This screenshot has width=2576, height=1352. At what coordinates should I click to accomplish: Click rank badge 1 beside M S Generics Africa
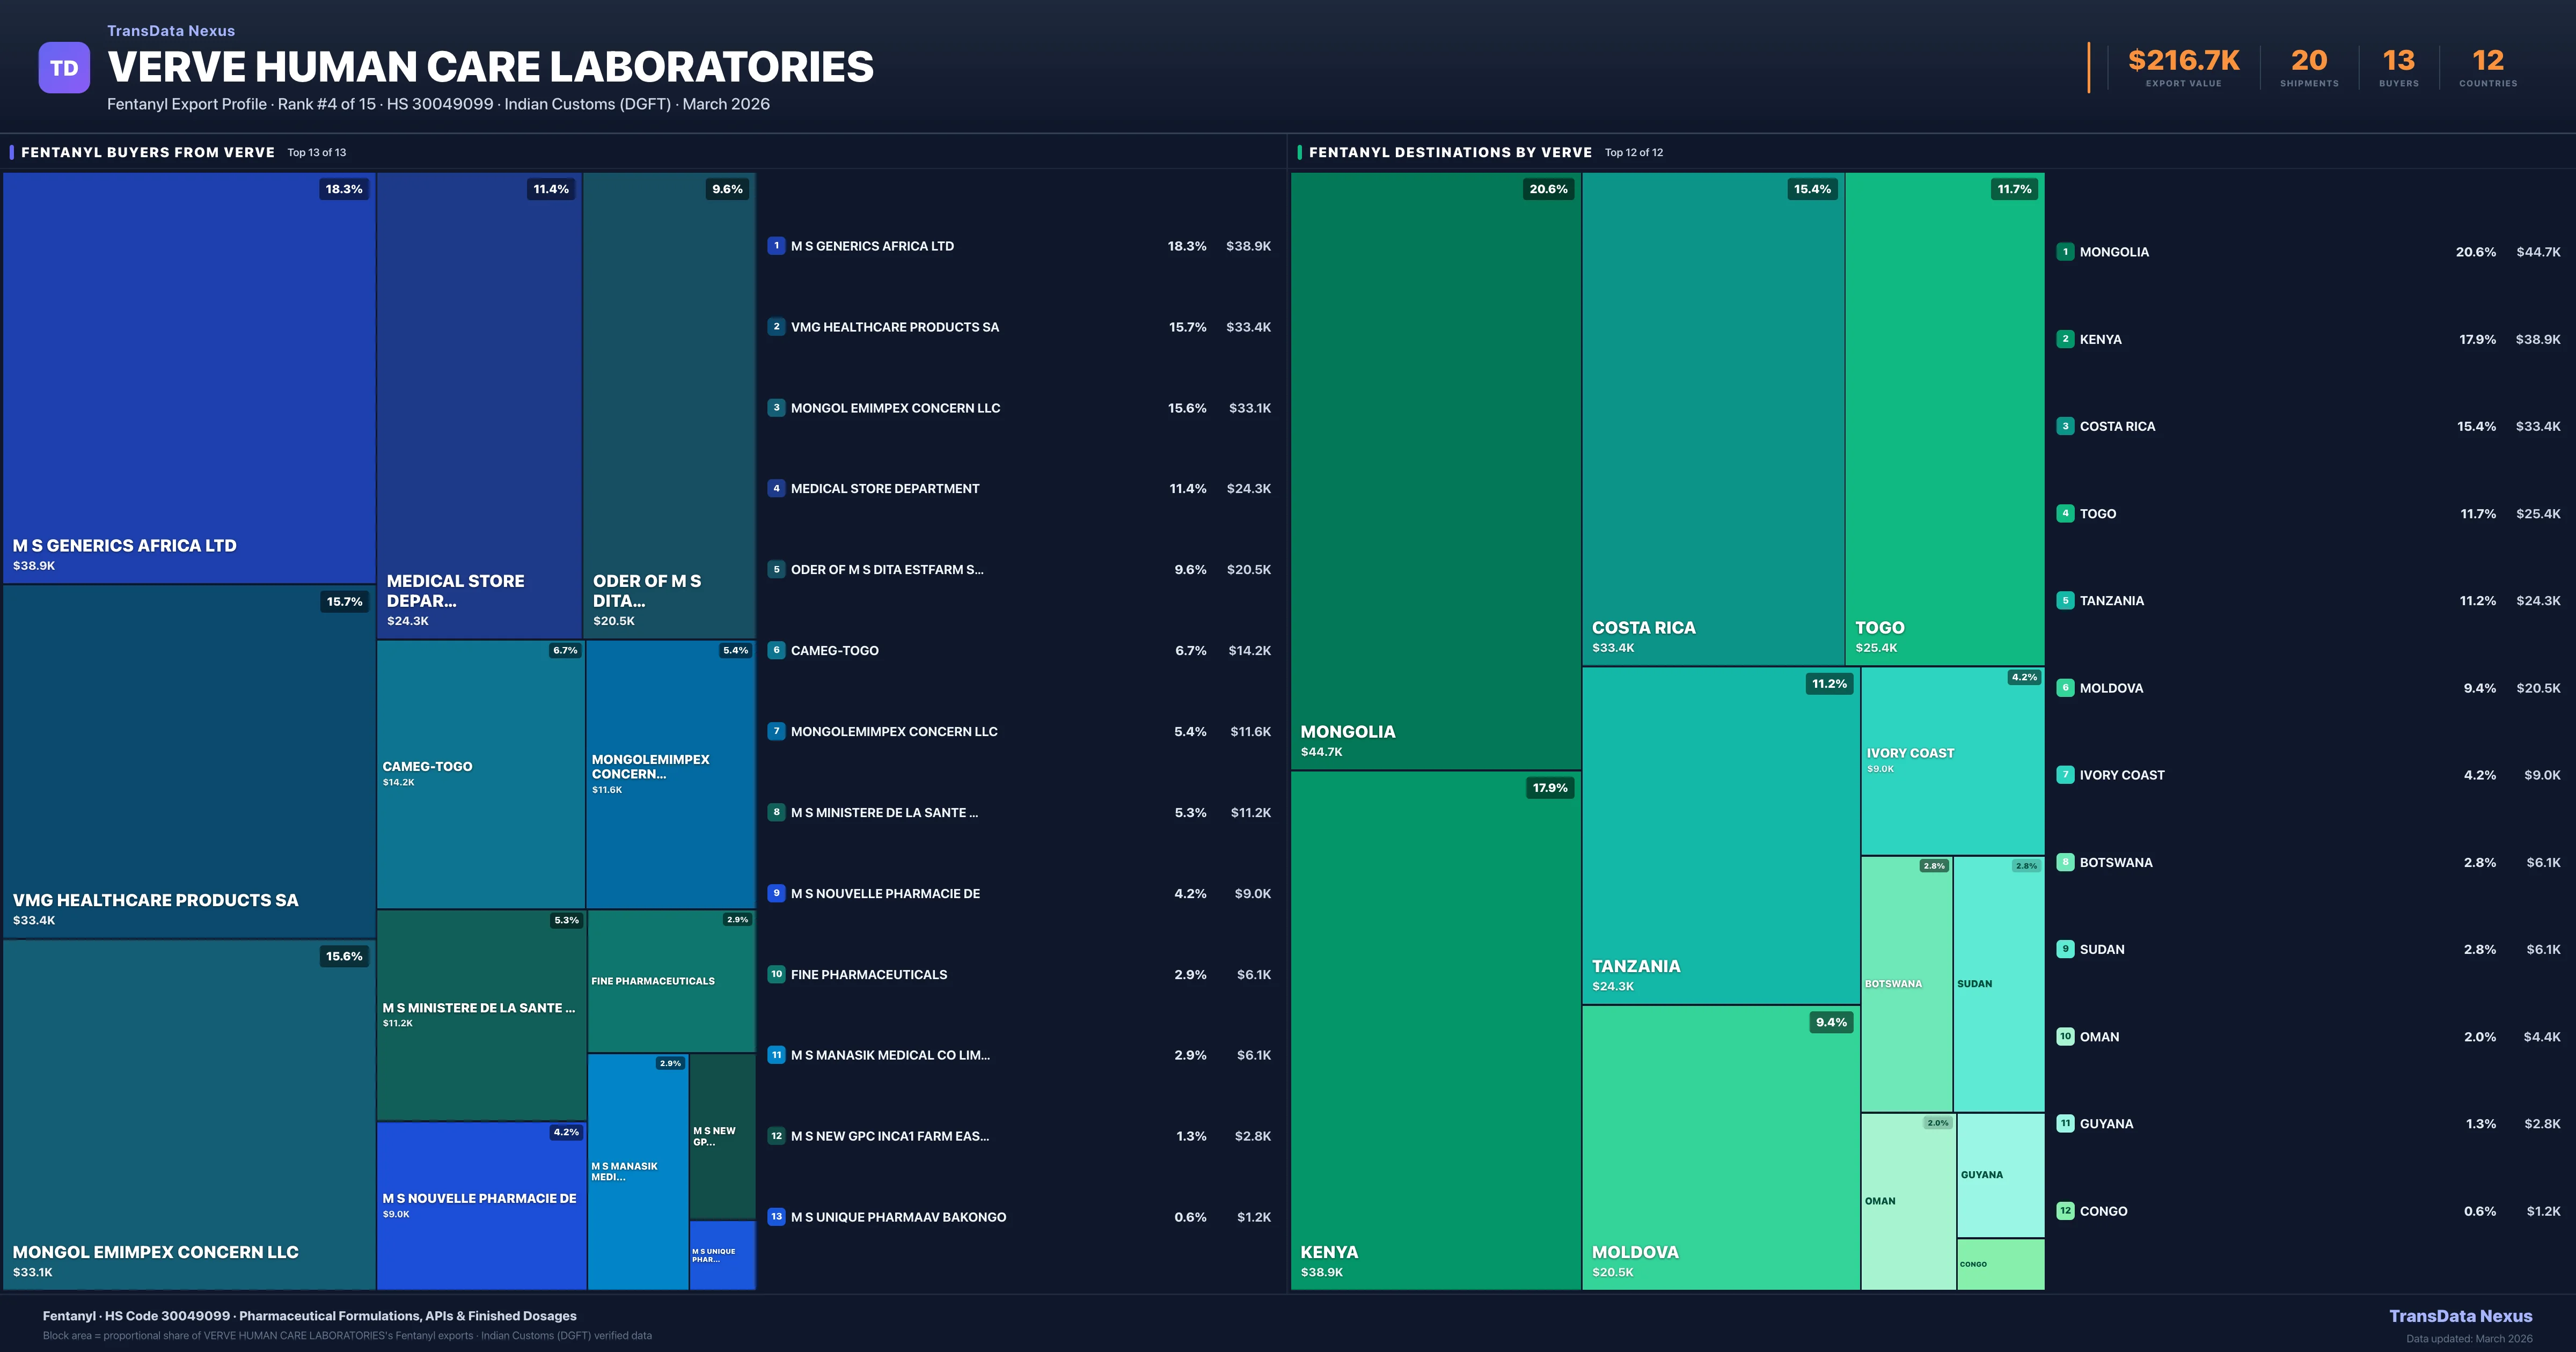pos(776,246)
